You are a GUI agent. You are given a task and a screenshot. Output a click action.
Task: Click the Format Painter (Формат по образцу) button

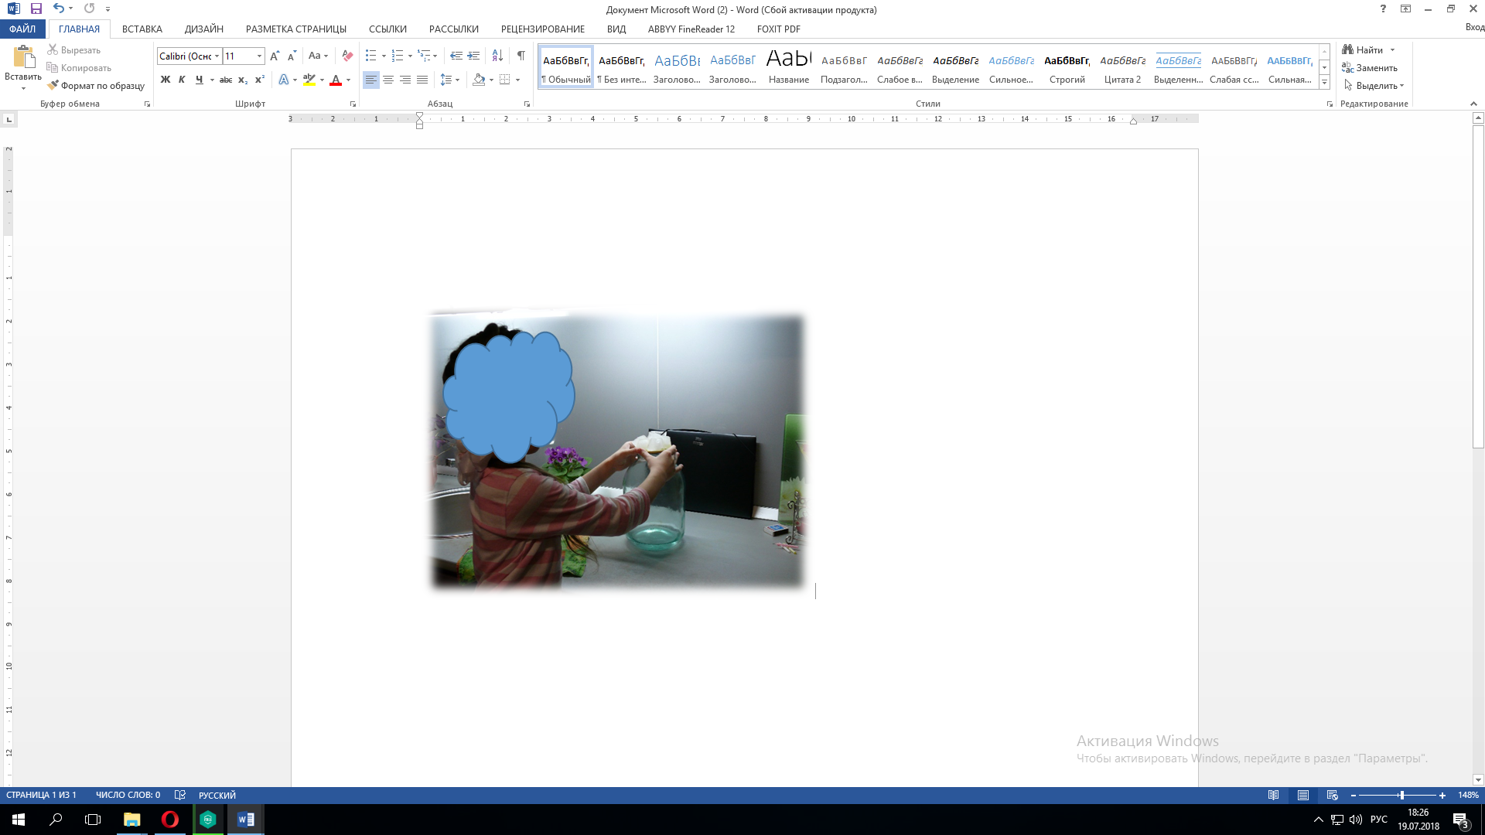coord(96,86)
